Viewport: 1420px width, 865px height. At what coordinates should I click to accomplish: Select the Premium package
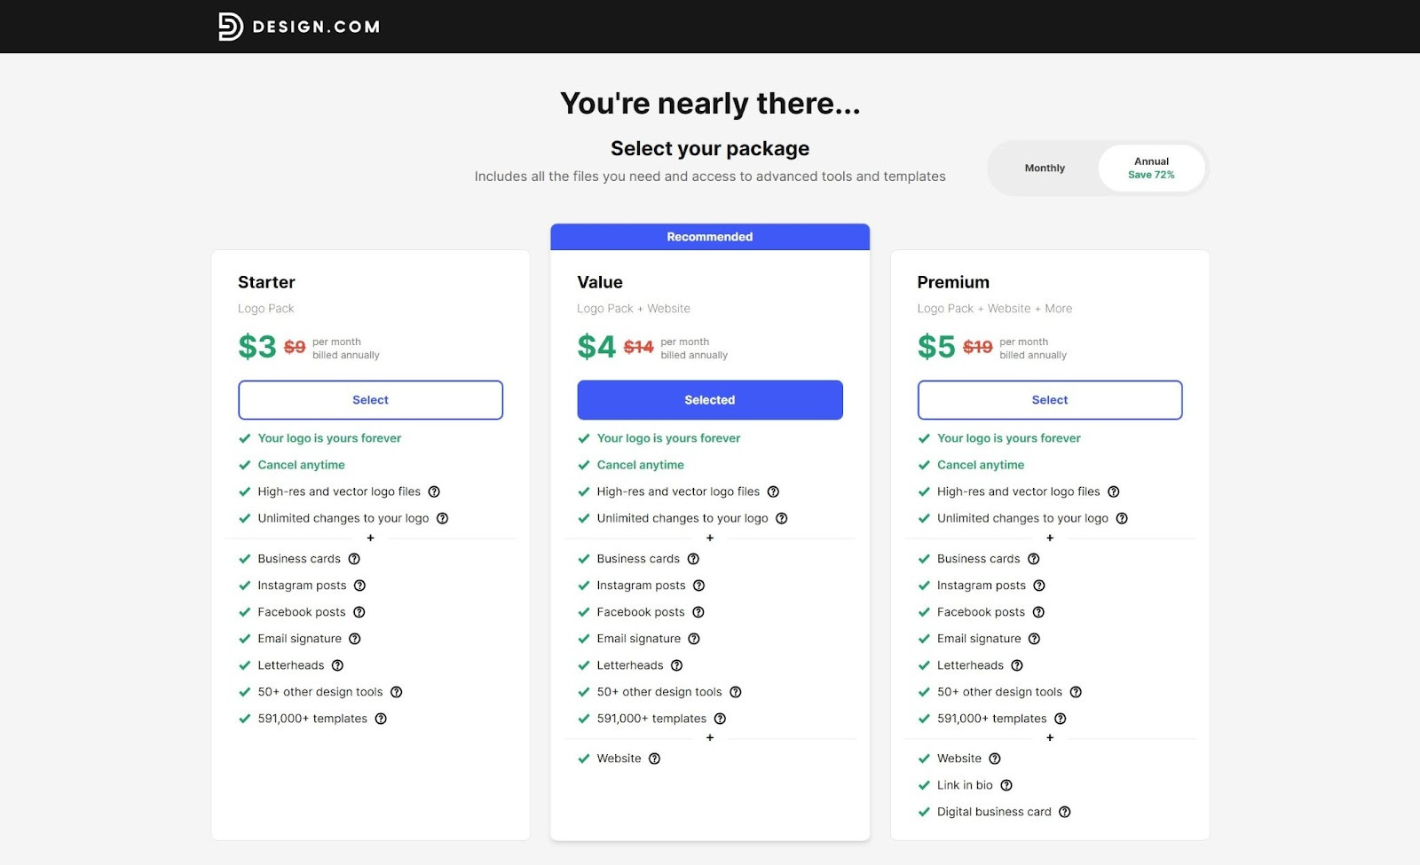click(x=1050, y=400)
